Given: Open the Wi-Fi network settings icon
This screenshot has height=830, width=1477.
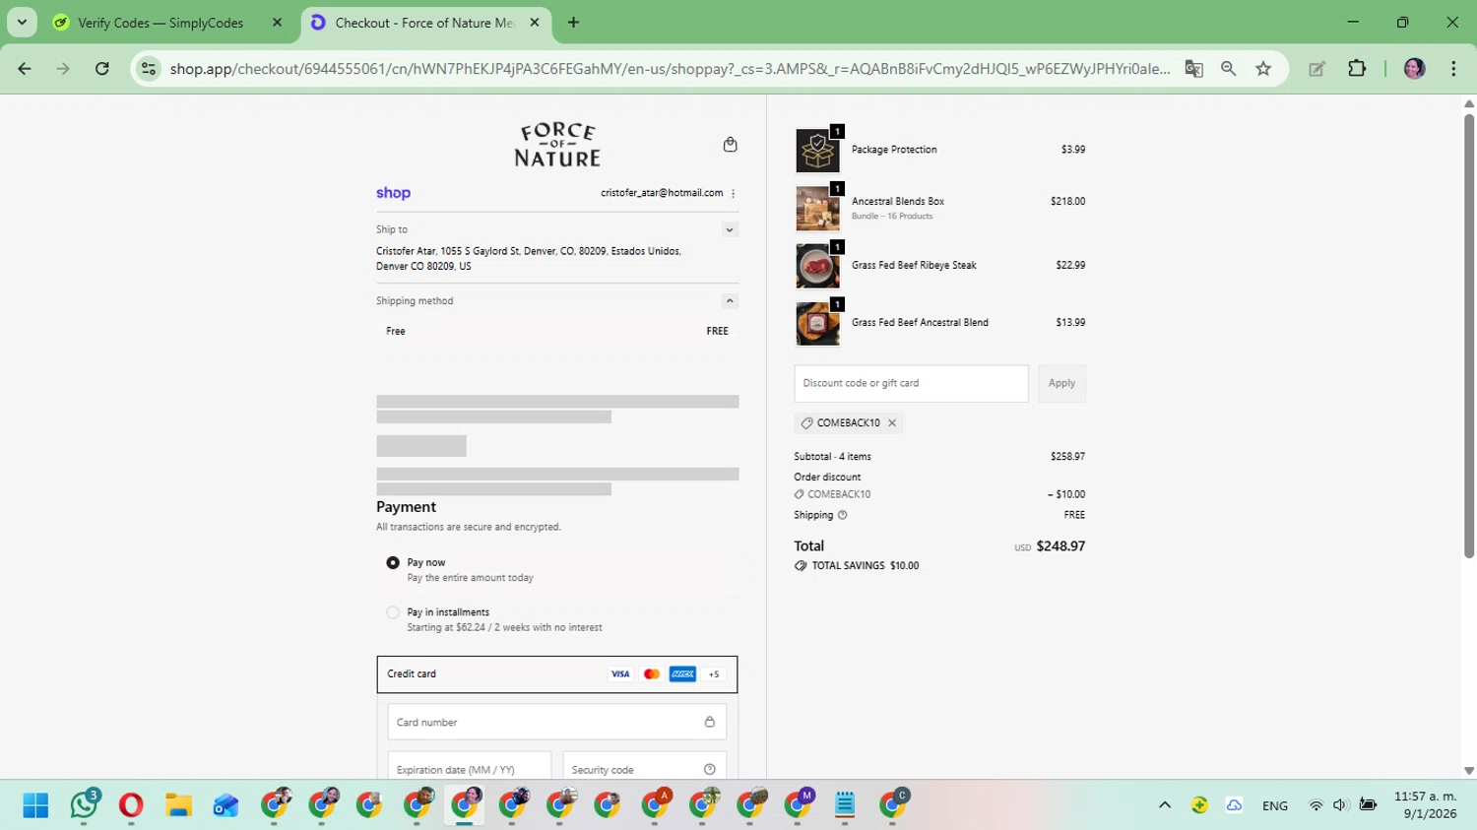Looking at the screenshot, I should 1316,805.
